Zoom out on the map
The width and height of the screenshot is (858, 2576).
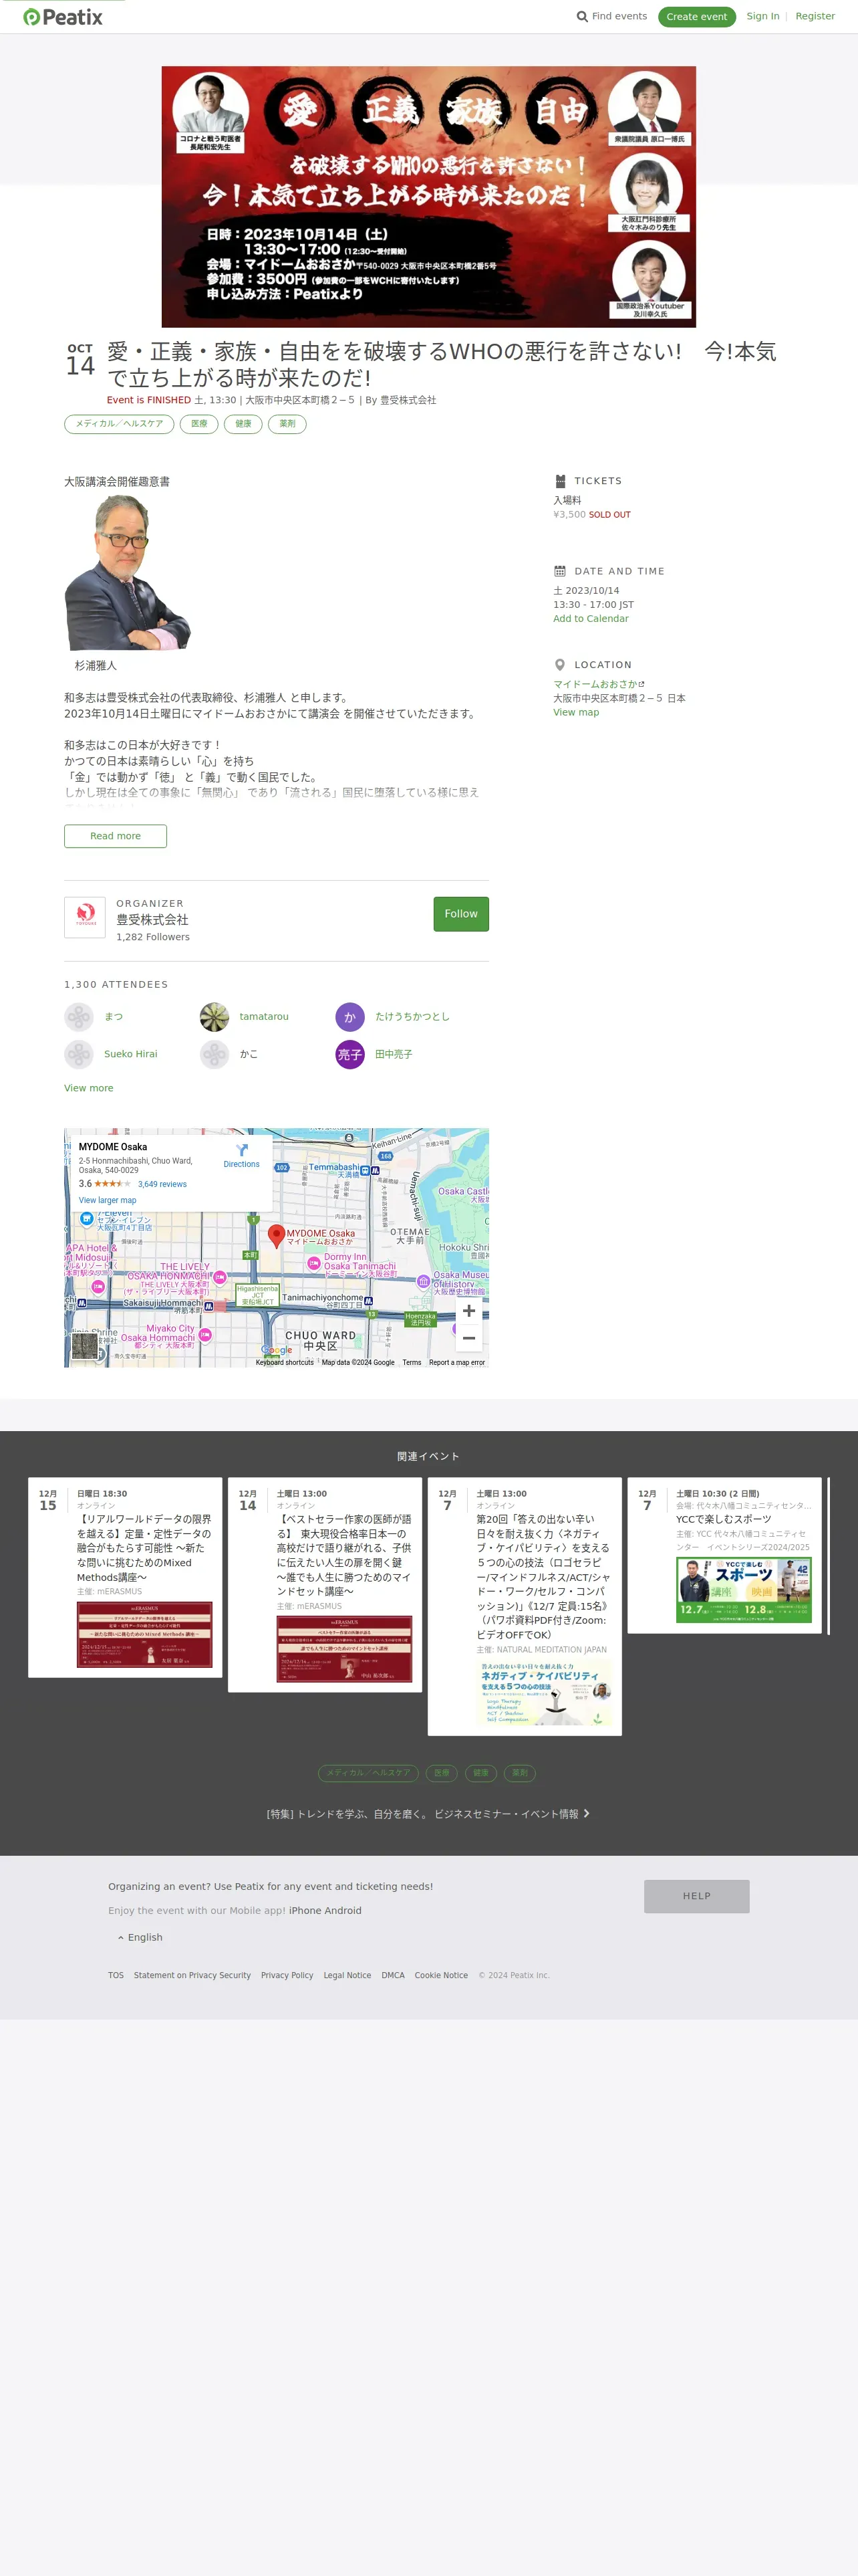468,1338
